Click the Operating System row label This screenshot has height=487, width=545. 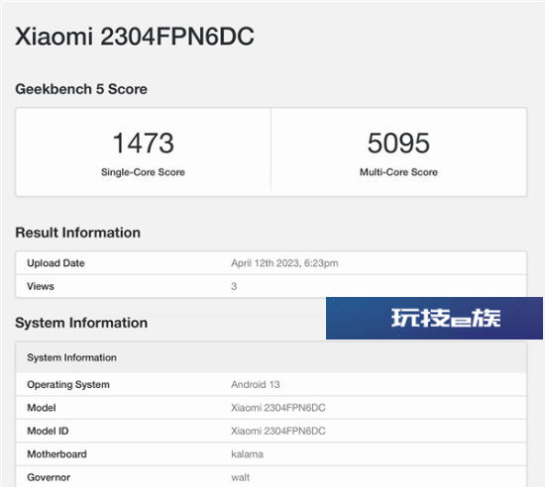click(x=68, y=385)
